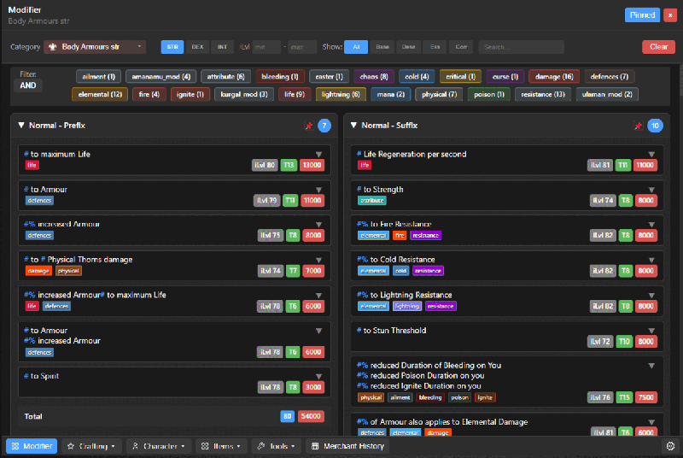The width and height of the screenshot is (683, 458).
Task: Expand the '# to Strength' modifier tiers
Action: pos(651,190)
